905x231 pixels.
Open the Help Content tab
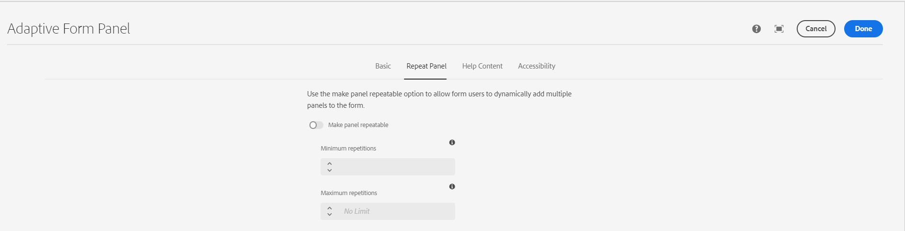482,66
